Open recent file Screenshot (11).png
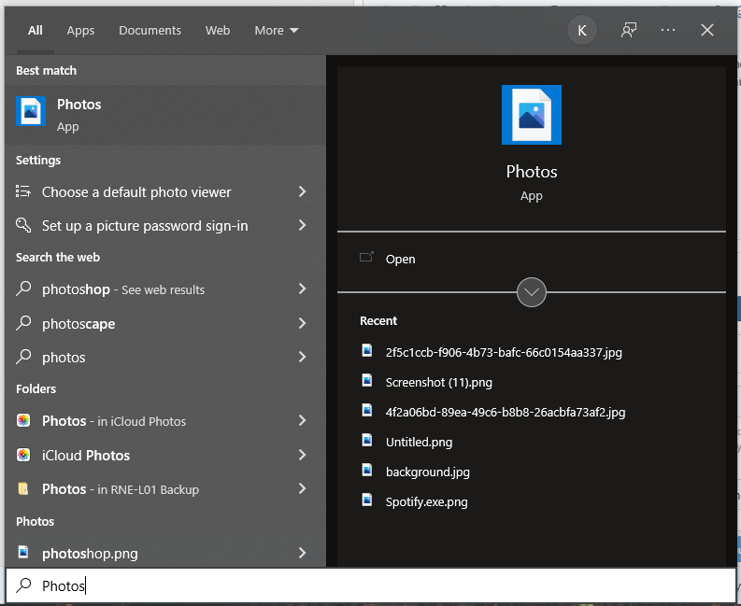 point(438,382)
